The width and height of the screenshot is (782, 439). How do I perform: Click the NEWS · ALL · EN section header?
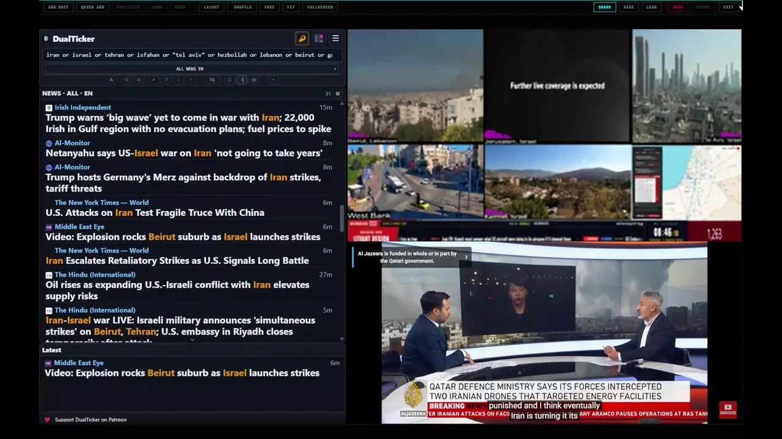pos(67,93)
